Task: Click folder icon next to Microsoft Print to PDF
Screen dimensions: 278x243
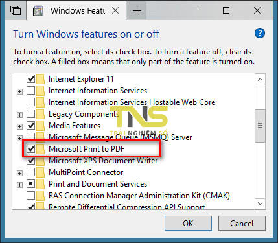Action: point(40,149)
